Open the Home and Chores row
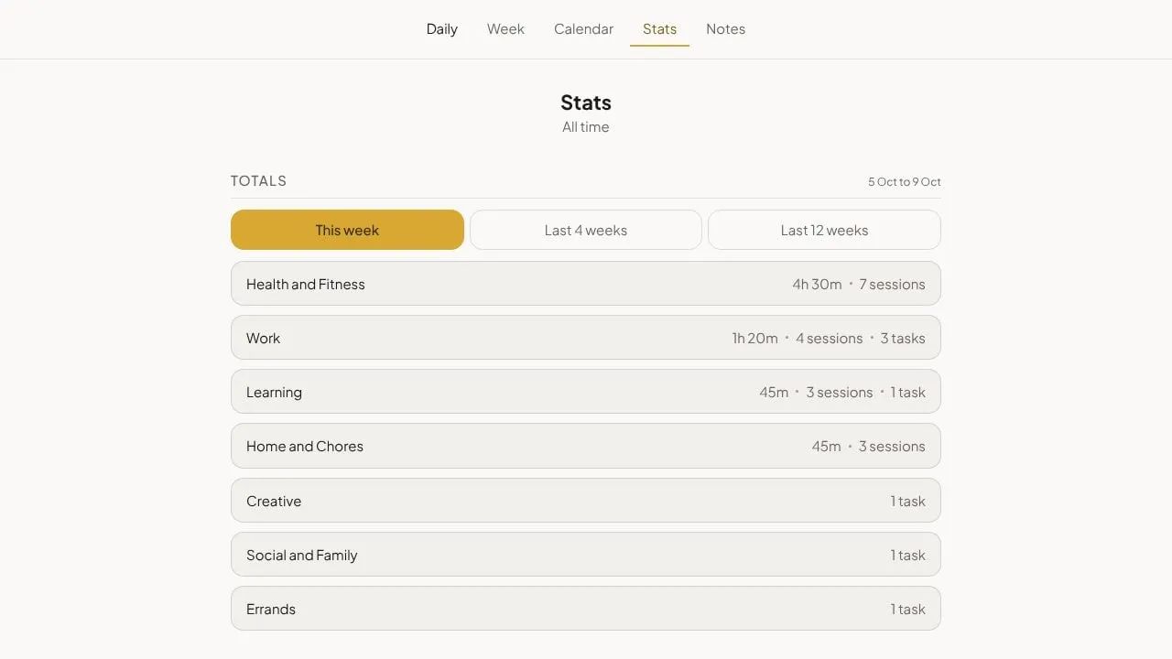1172x659 pixels. (x=586, y=446)
